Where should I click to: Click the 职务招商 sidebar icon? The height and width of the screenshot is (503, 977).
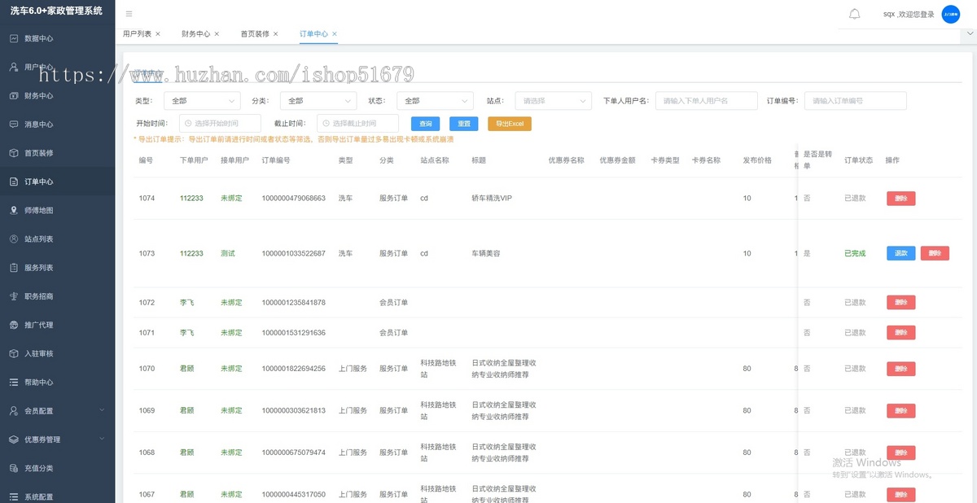(14, 296)
